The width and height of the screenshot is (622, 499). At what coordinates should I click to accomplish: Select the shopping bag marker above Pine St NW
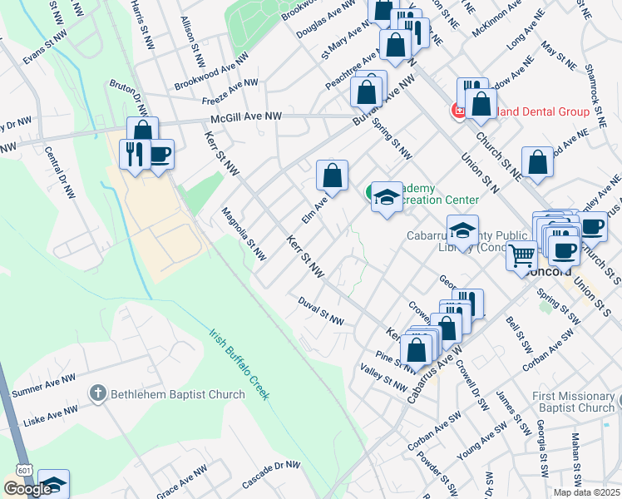click(x=416, y=351)
